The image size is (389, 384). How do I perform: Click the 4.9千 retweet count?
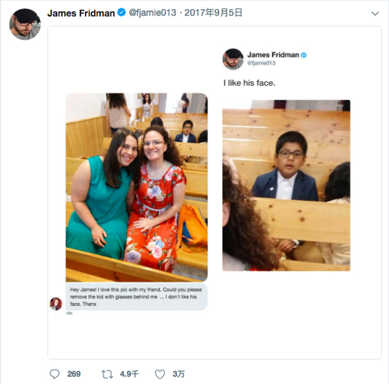click(x=130, y=374)
